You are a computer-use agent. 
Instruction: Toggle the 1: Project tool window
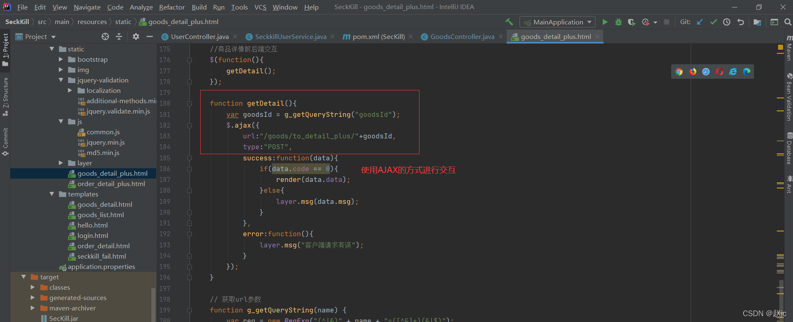tap(5, 50)
